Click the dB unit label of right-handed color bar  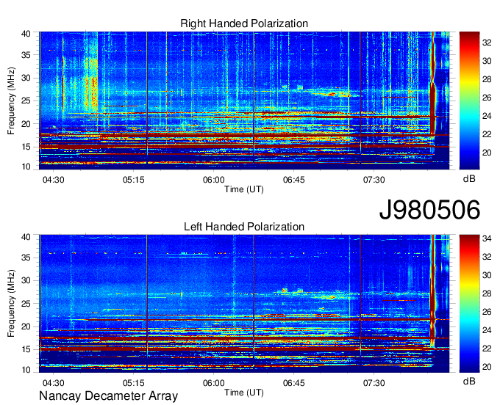[x=469, y=179]
